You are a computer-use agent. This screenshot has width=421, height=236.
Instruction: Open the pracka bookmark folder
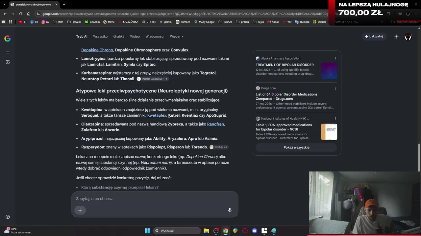pos(242,22)
